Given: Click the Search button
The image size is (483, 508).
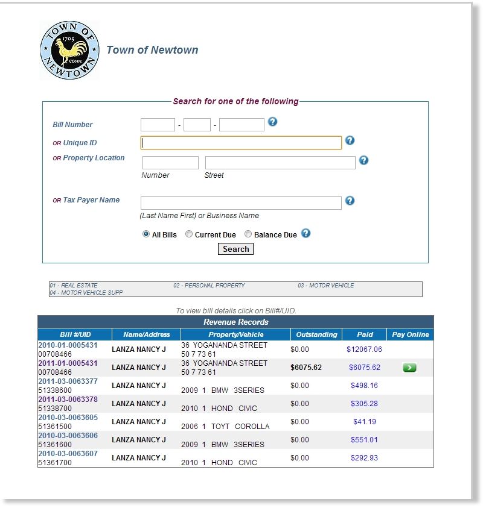Looking at the screenshot, I should tap(235, 249).
